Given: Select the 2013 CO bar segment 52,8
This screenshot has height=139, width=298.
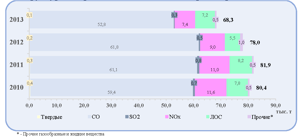Looking at the screenshot, I should point(102,20).
